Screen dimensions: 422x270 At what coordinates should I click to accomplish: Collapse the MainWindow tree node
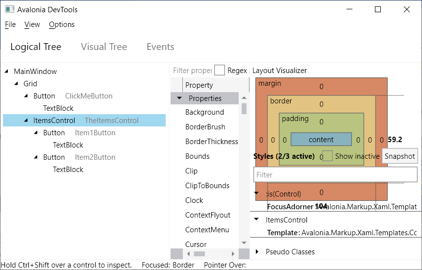pos(7,72)
